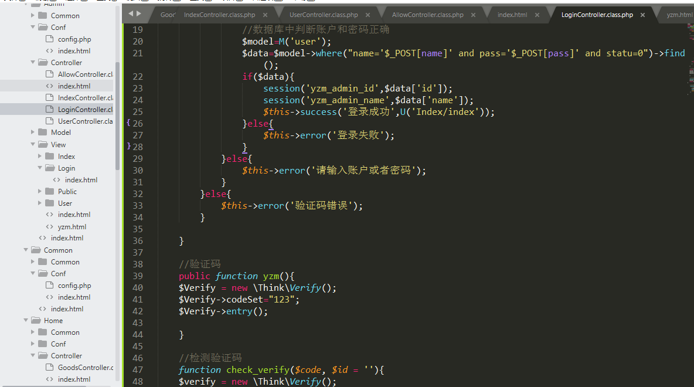The image size is (694, 387).
Task: Click the Model folder icon in sidebar
Action: (x=43, y=133)
